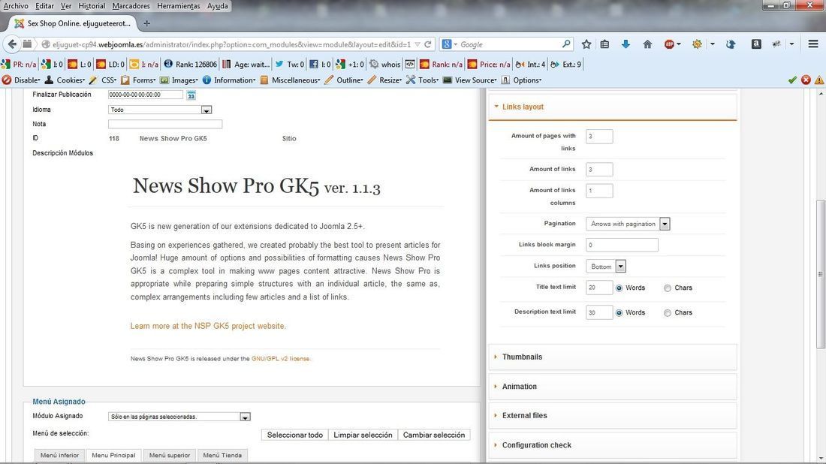Bookmark this page with the star icon
This screenshot has width=826, height=464.
point(586,44)
